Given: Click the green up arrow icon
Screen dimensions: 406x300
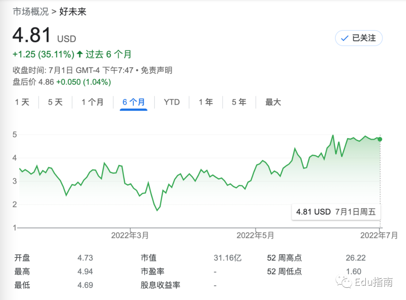Looking at the screenshot, I should point(80,54).
